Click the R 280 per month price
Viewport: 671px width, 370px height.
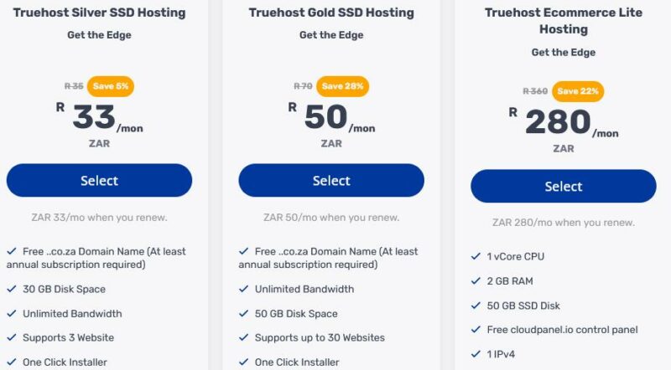click(563, 122)
